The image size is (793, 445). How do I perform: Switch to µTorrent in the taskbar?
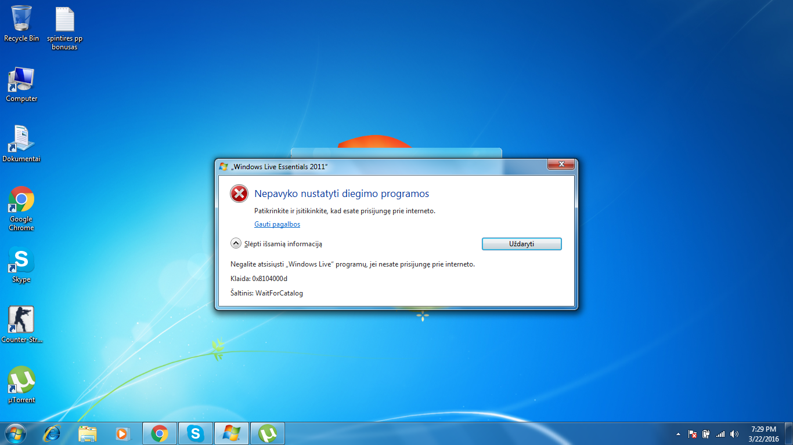268,433
